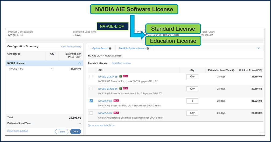Expand the option search panel chevron
This screenshot has width=271, height=142.
tap(259, 48)
